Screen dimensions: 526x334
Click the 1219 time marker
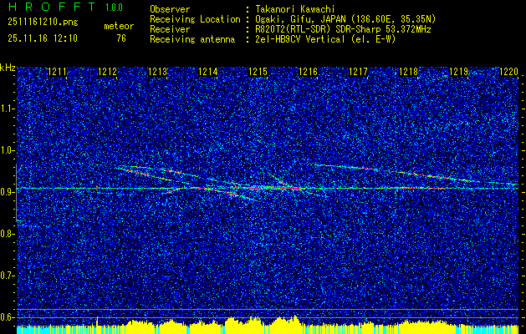(458, 72)
